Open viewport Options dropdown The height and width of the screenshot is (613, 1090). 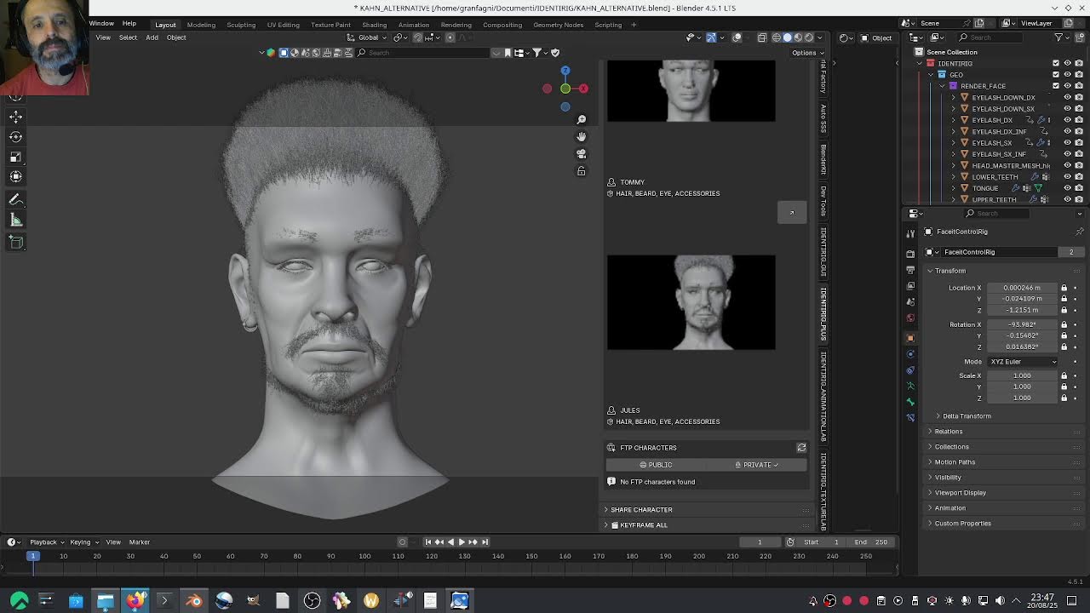tap(806, 53)
